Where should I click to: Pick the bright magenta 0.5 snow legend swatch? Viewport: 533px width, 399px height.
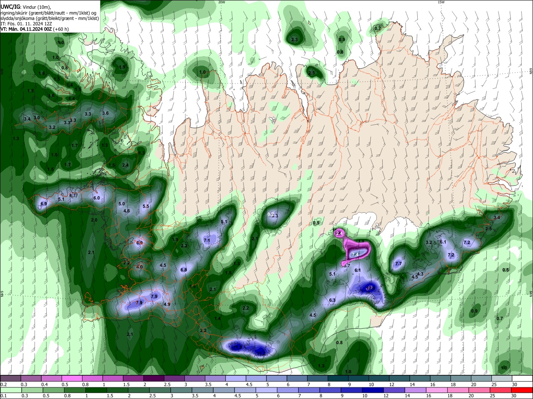72,379
